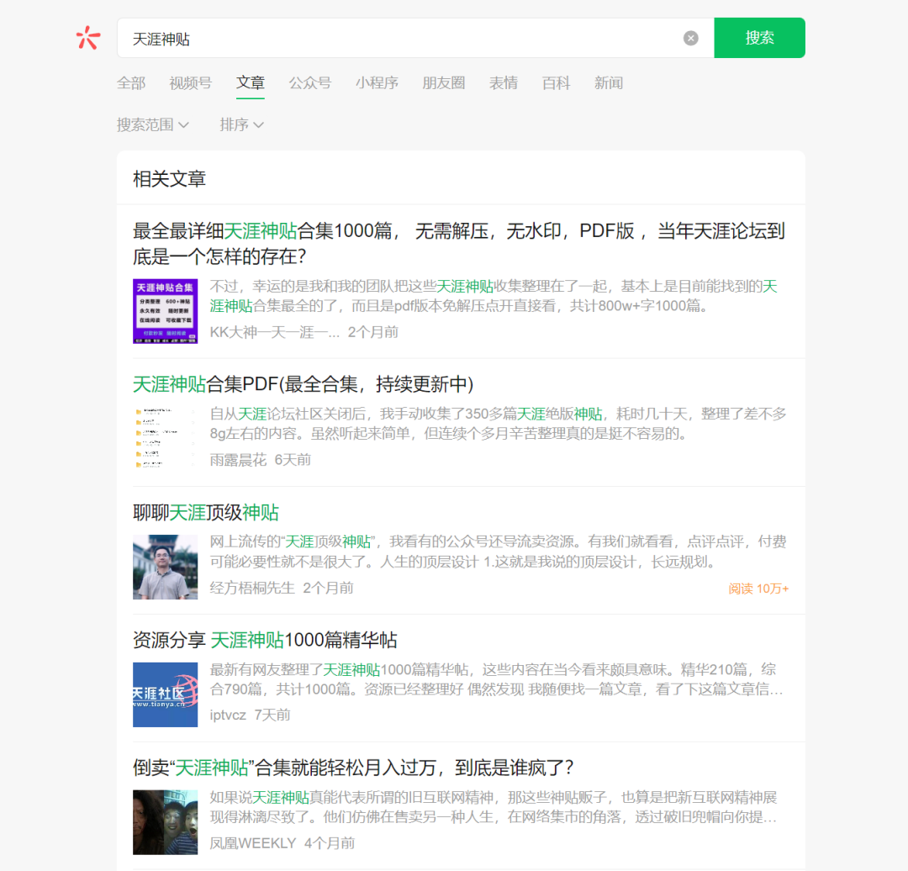The width and height of the screenshot is (908, 871).
Task: Click the blue 天涯社区 logo thumbnail
Action: click(165, 694)
